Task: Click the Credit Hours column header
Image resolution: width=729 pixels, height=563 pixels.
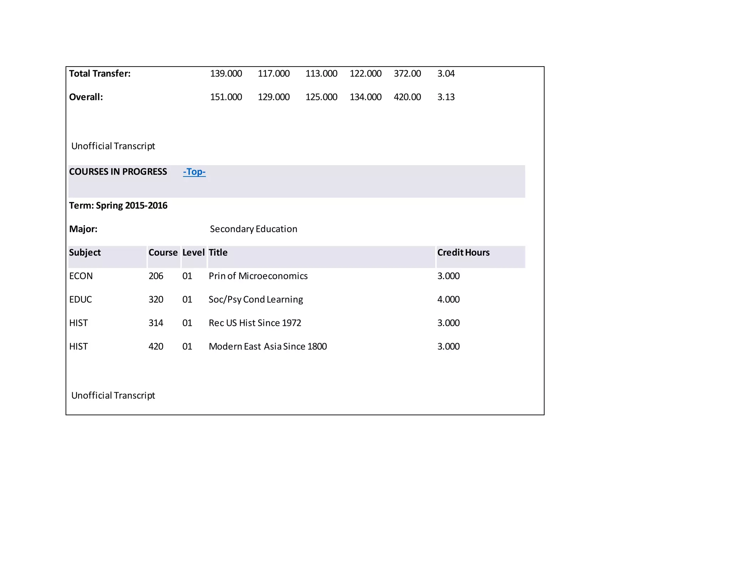Action: click(463, 253)
